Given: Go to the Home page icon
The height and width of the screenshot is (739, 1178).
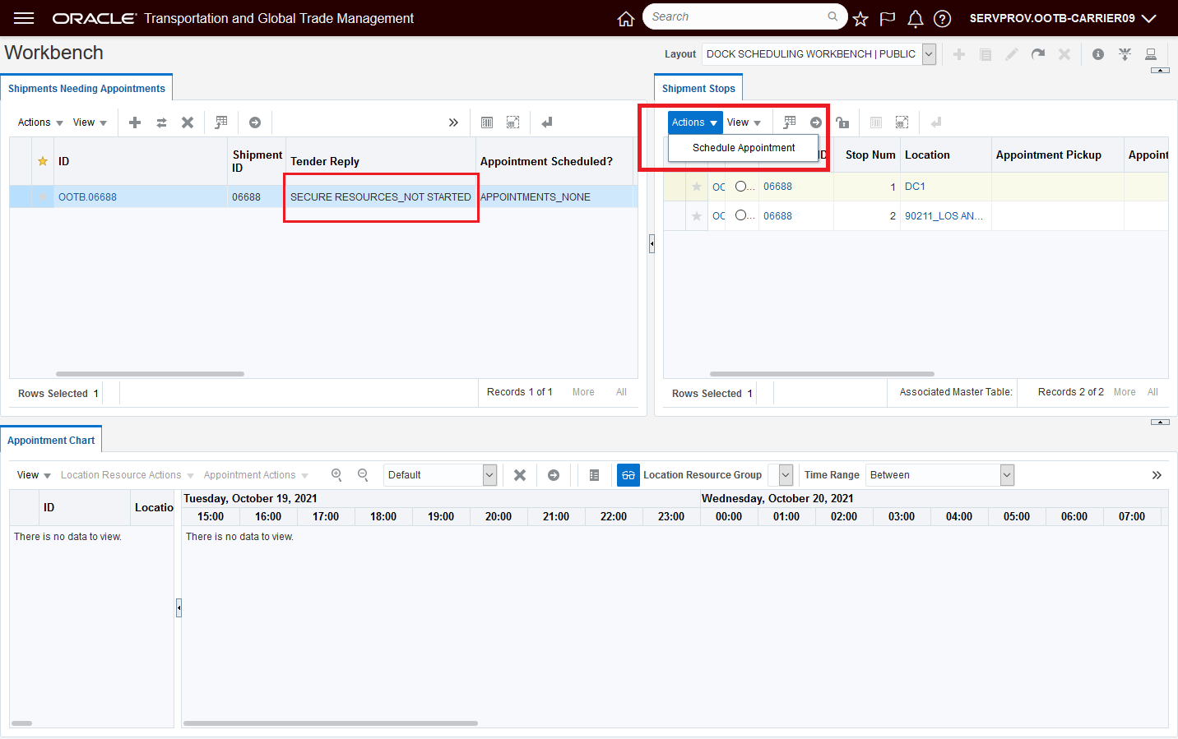Looking at the screenshot, I should [626, 18].
